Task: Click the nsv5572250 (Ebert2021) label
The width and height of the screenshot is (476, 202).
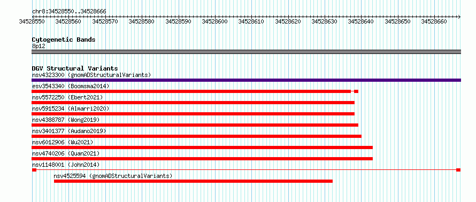Action: pos(67,97)
